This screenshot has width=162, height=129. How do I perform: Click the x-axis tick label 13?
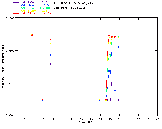[91, 119]
